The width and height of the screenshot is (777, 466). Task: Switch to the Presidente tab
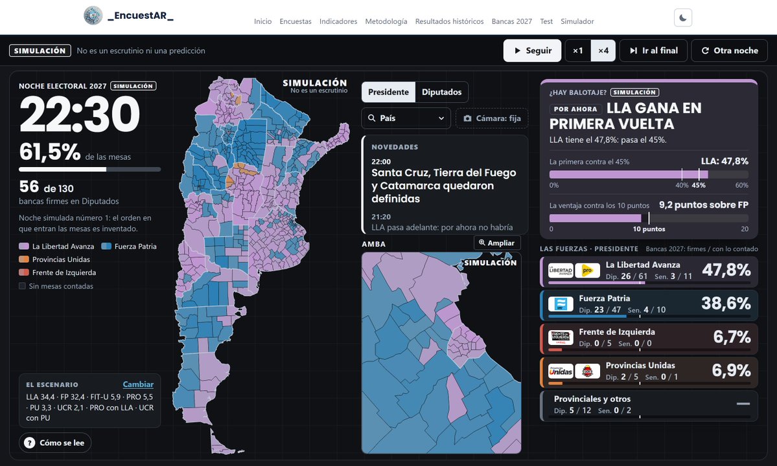coord(389,92)
